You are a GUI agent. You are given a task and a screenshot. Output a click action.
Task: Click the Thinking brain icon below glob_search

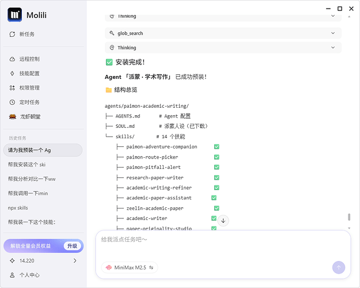[x=112, y=48]
